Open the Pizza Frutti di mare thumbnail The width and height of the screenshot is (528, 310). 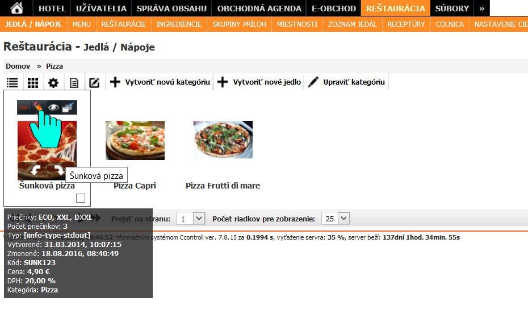point(223,140)
